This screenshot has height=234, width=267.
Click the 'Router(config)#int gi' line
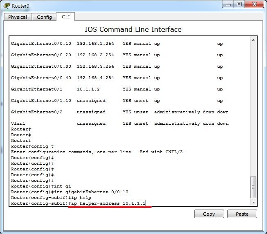click(41, 186)
